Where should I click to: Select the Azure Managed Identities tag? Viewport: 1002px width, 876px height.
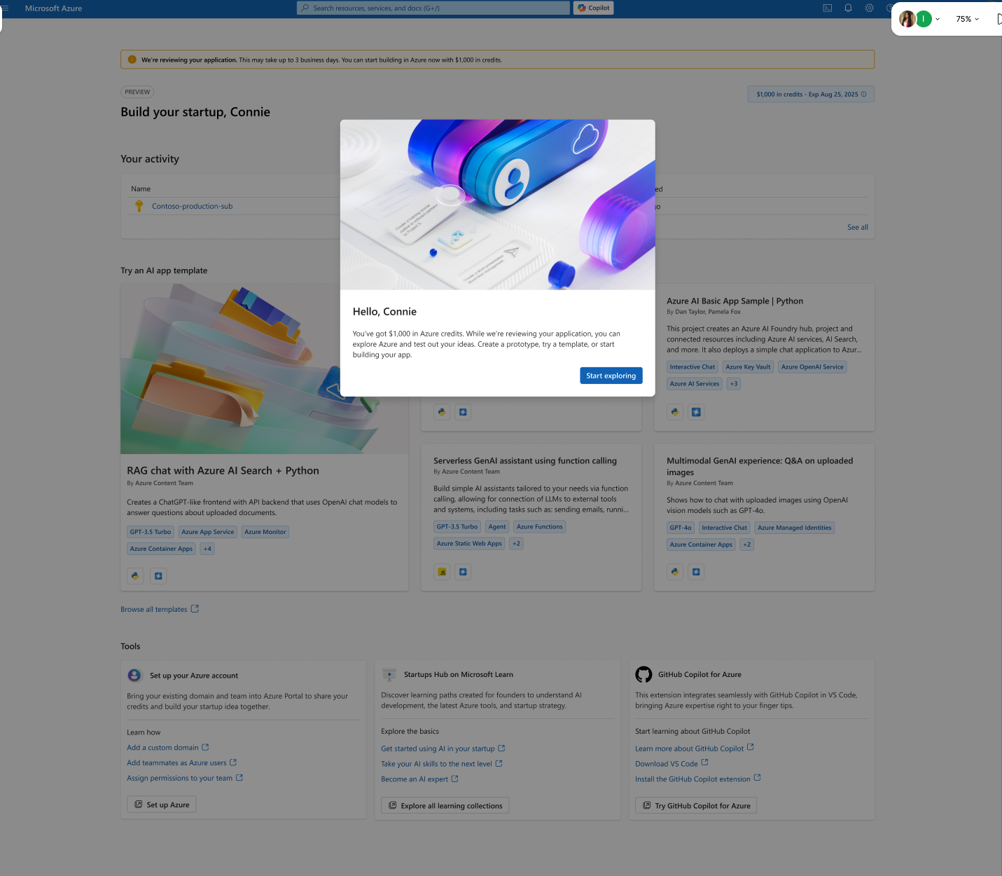795,528
